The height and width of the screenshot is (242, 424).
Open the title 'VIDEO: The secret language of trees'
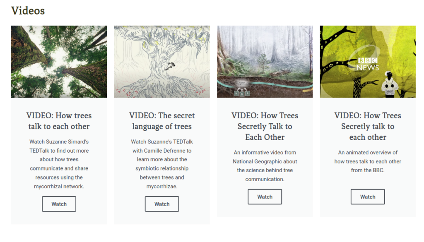coord(162,121)
